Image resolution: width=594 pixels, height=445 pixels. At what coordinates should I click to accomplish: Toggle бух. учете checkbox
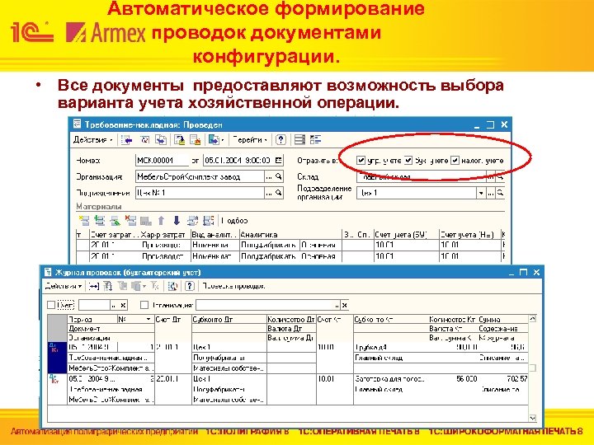click(x=408, y=161)
